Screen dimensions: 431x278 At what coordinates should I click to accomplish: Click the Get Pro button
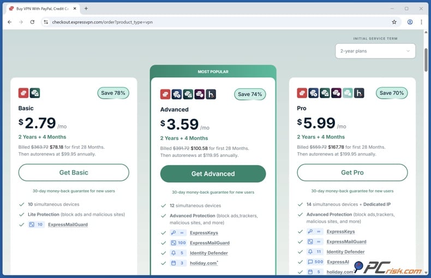(x=352, y=172)
